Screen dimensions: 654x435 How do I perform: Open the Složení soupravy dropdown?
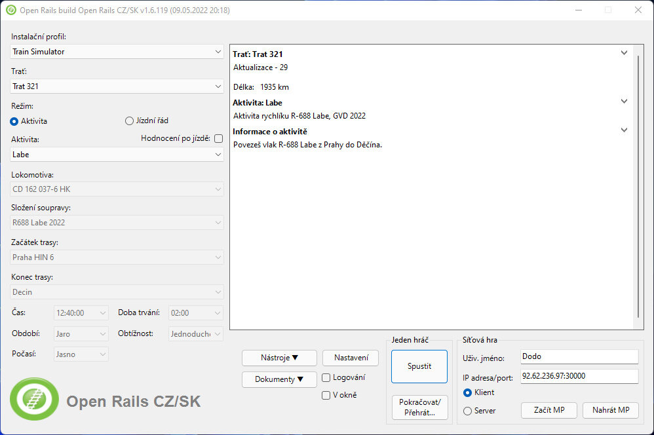click(x=117, y=223)
